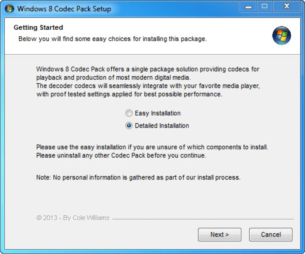305x254 pixels.
Task: Close the setup window with the X
Action: coord(287,7)
